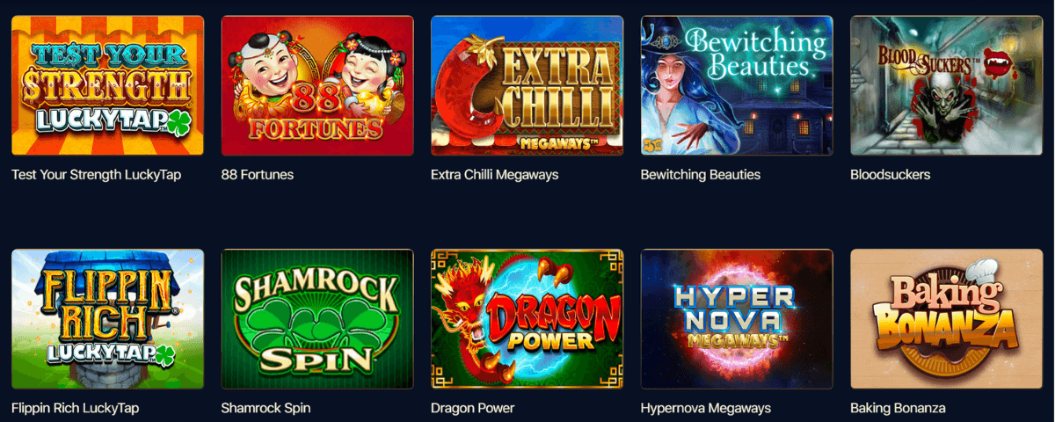Select the Dragon Power game image

pyautogui.click(x=527, y=319)
